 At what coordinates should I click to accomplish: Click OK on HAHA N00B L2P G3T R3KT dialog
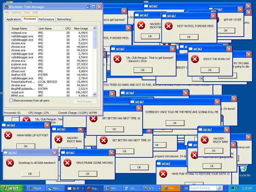pos(26,146)
